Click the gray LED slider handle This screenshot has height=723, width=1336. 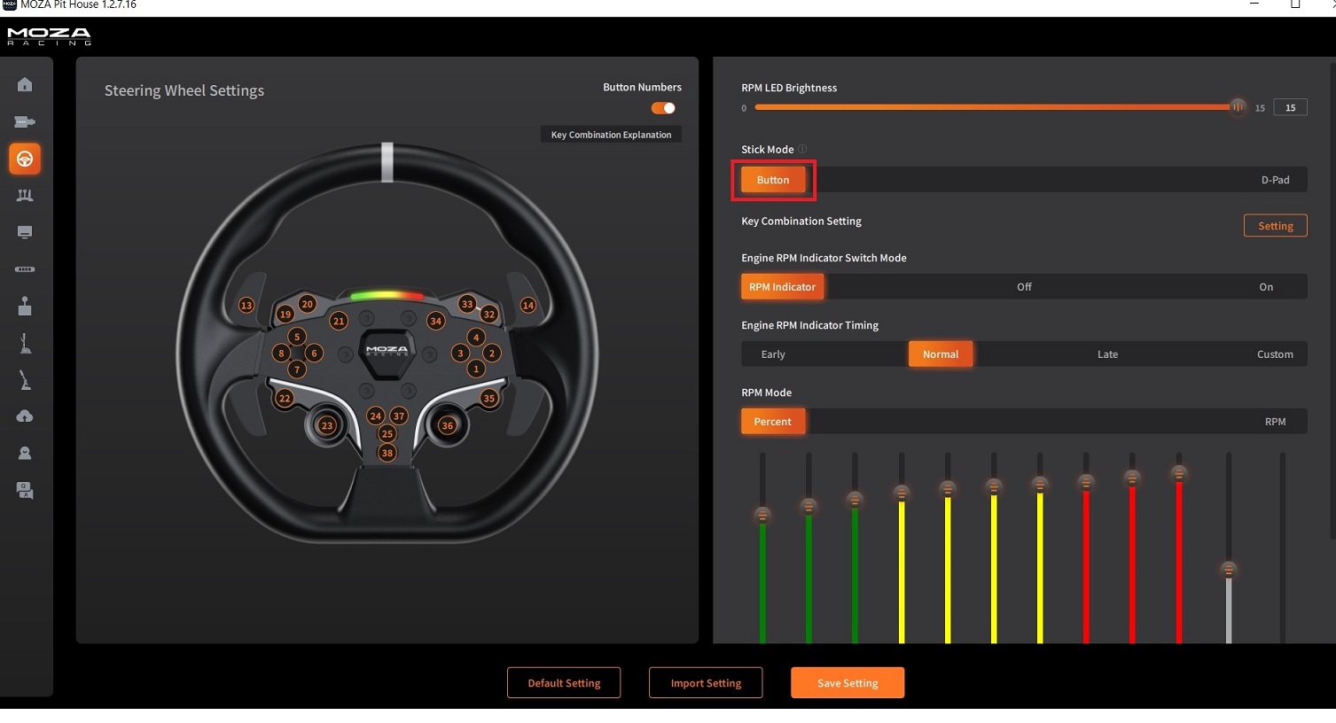click(1228, 570)
